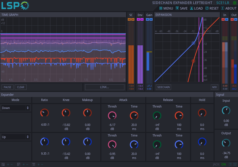Screen dimensions: 238x167
Task: Click the Release Thresh knob in the Up row
Action: coord(157,145)
